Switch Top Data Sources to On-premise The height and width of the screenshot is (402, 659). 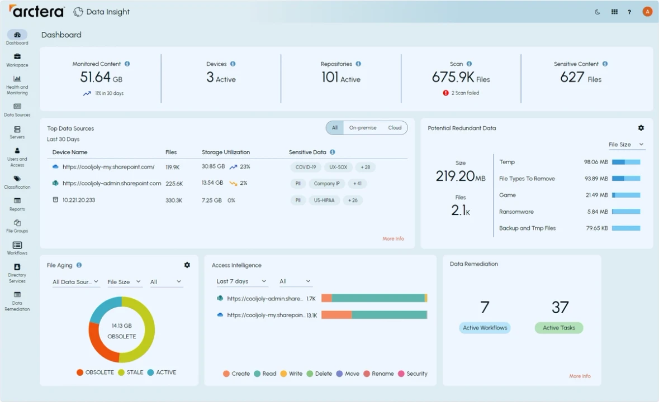pyautogui.click(x=363, y=127)
